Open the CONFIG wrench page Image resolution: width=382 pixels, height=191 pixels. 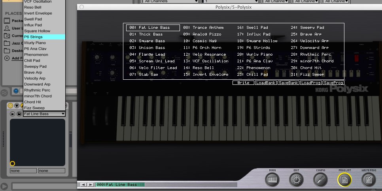point(320,180)
